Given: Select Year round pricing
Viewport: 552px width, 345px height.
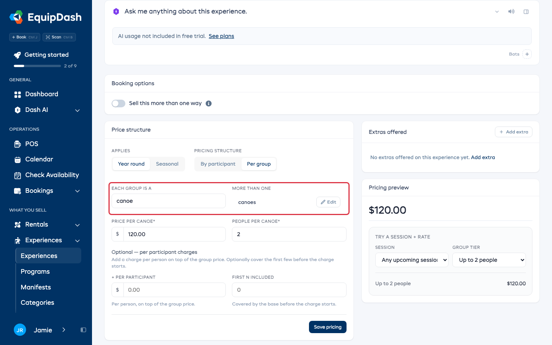Looking at the screenshot, I should (x=131, y=164).
